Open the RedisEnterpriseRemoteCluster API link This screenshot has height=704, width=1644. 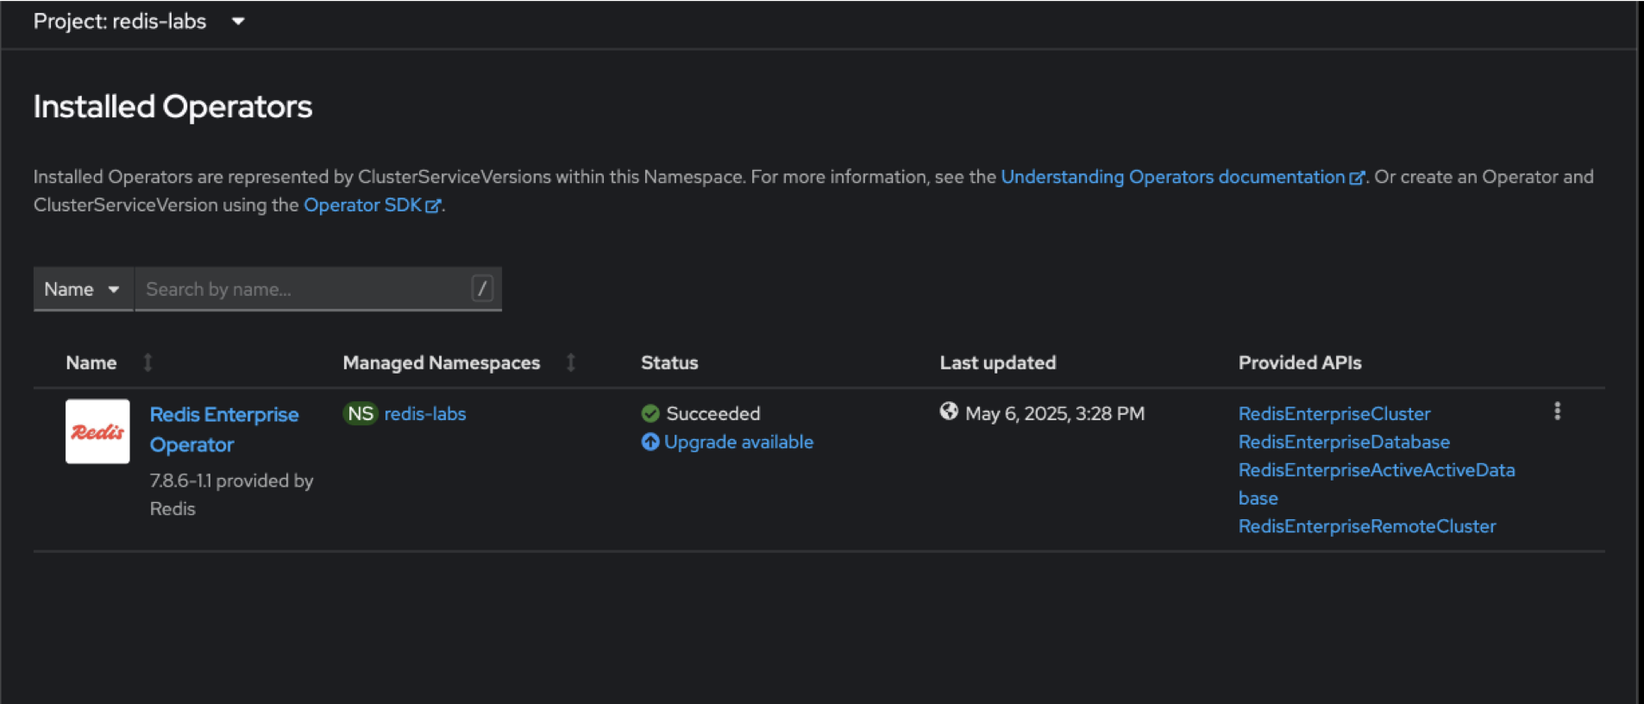(1367, 526)
